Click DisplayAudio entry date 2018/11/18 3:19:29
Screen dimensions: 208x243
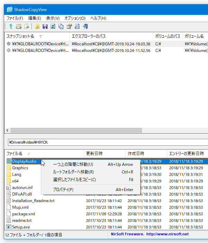pos(186,161)
